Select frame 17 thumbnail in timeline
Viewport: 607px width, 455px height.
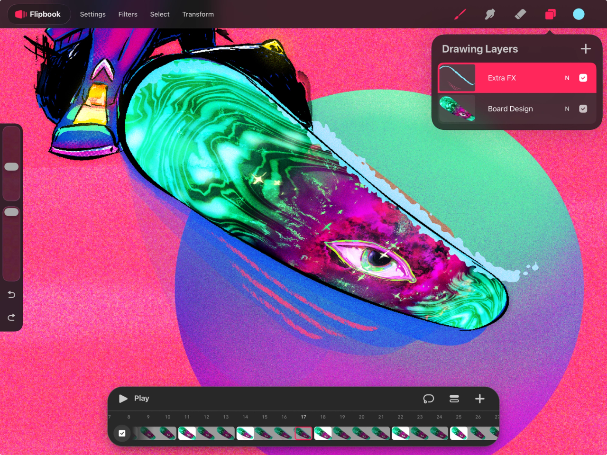[x=303, y=433]
